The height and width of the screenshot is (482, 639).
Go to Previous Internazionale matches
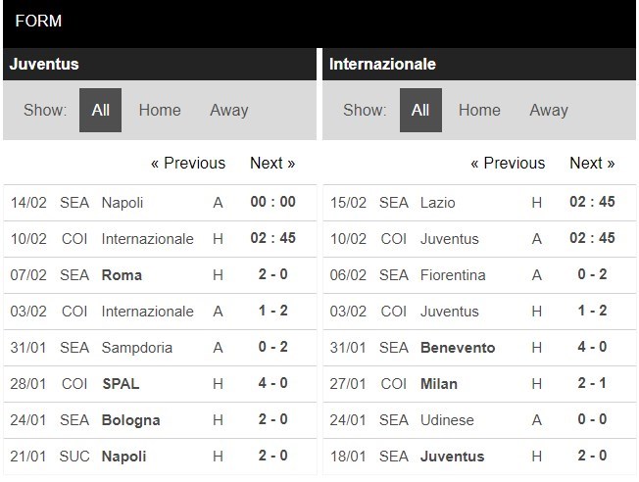(x=508, y=164)
